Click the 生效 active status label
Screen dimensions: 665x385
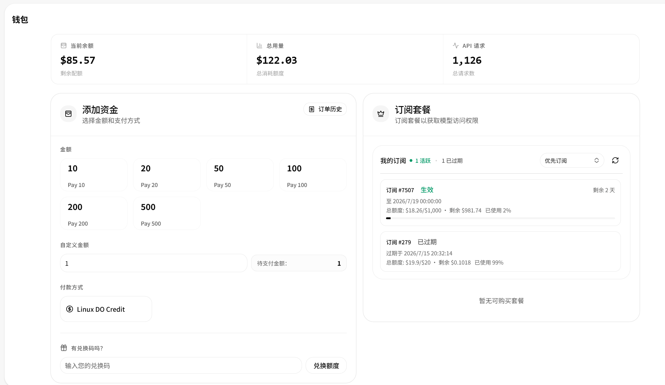click(x=427, y=190)
